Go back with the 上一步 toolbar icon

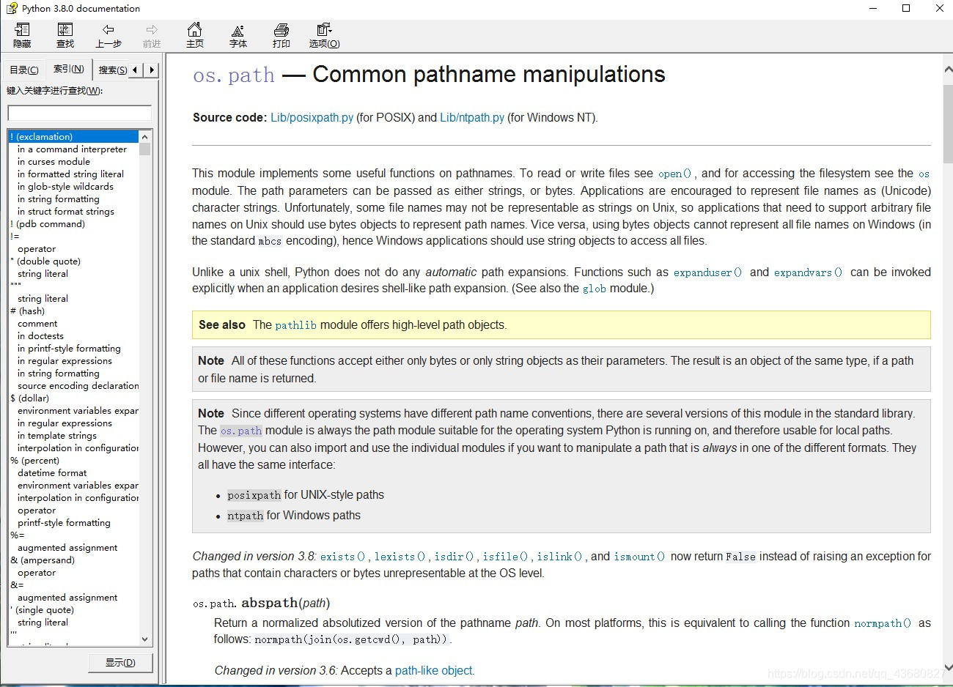(108, 35)
